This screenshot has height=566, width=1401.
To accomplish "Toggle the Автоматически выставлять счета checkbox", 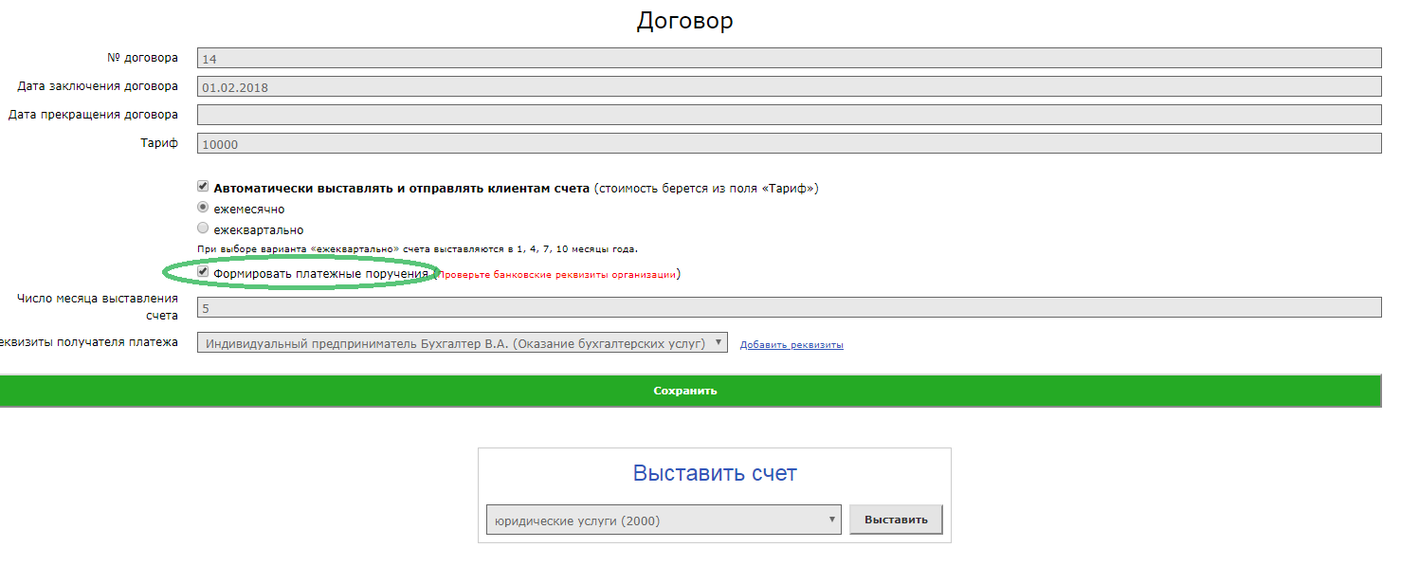I will pos(203,188).
